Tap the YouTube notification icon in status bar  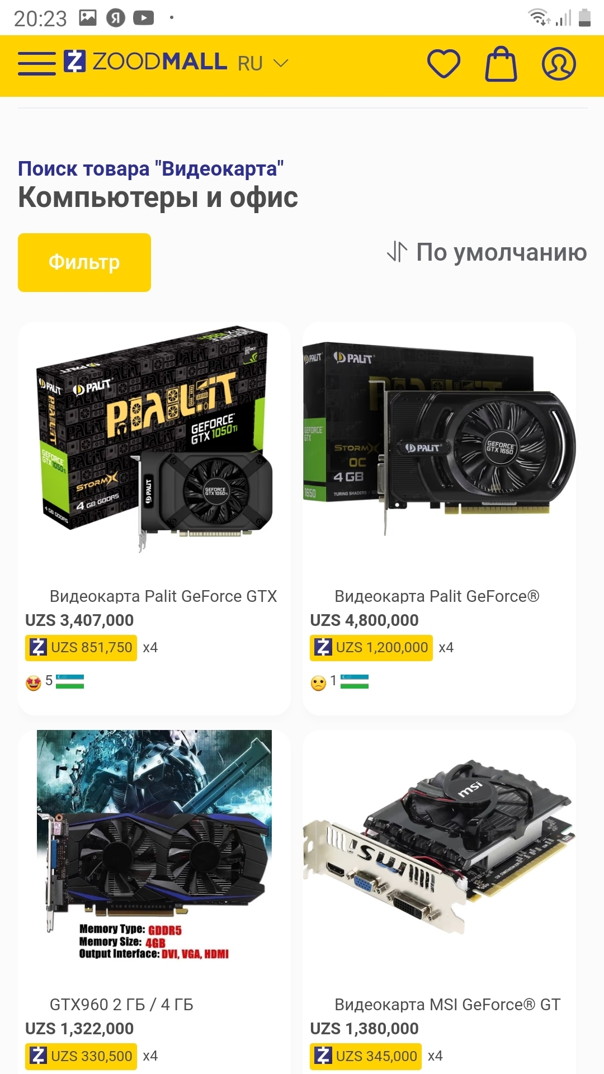coord(144,18)
